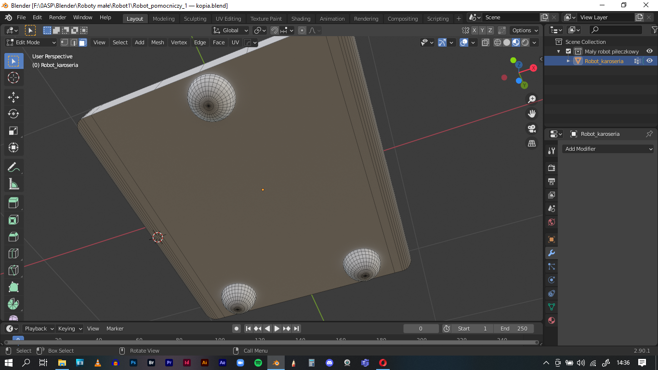Select the Extrude Region tool
The image size is (658, 370).
tap(13, 203)
